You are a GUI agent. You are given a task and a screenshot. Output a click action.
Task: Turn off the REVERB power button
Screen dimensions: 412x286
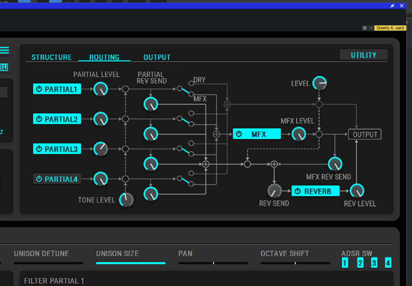298,191
